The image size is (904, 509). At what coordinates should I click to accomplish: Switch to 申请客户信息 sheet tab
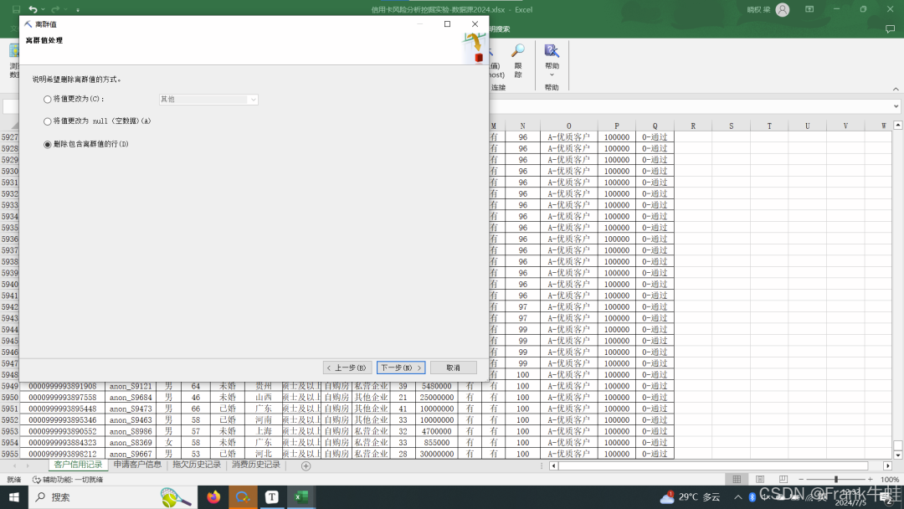(137, 465)
